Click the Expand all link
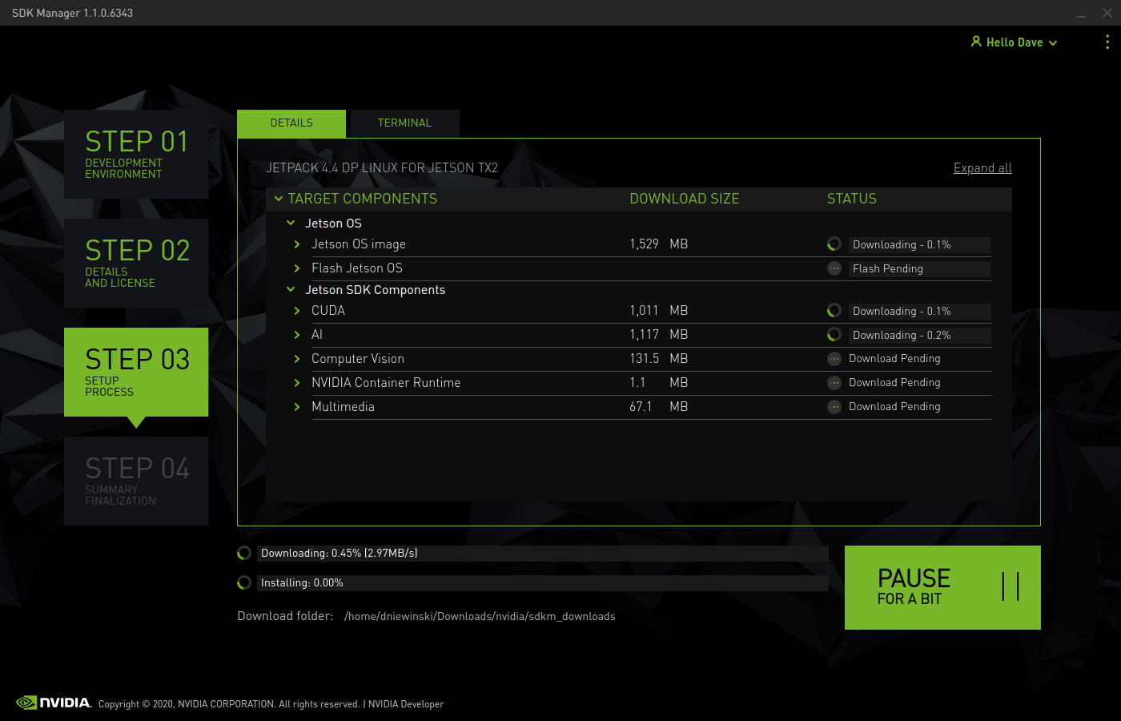 (x=982, y=168)
